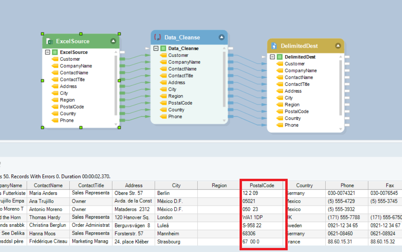Select Customer field icon in Data_Cleanse
402x252 pixels.
pyautogui.click(x=163, y=55)
